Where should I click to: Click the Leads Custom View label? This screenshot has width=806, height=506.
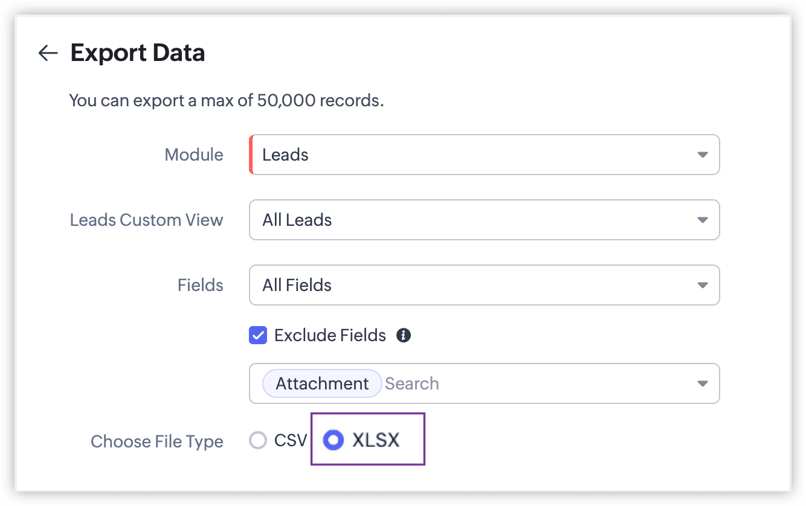tap(146, 220)
